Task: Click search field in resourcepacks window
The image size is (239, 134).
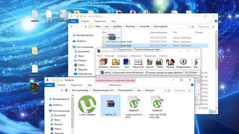Action: point(206,26)
